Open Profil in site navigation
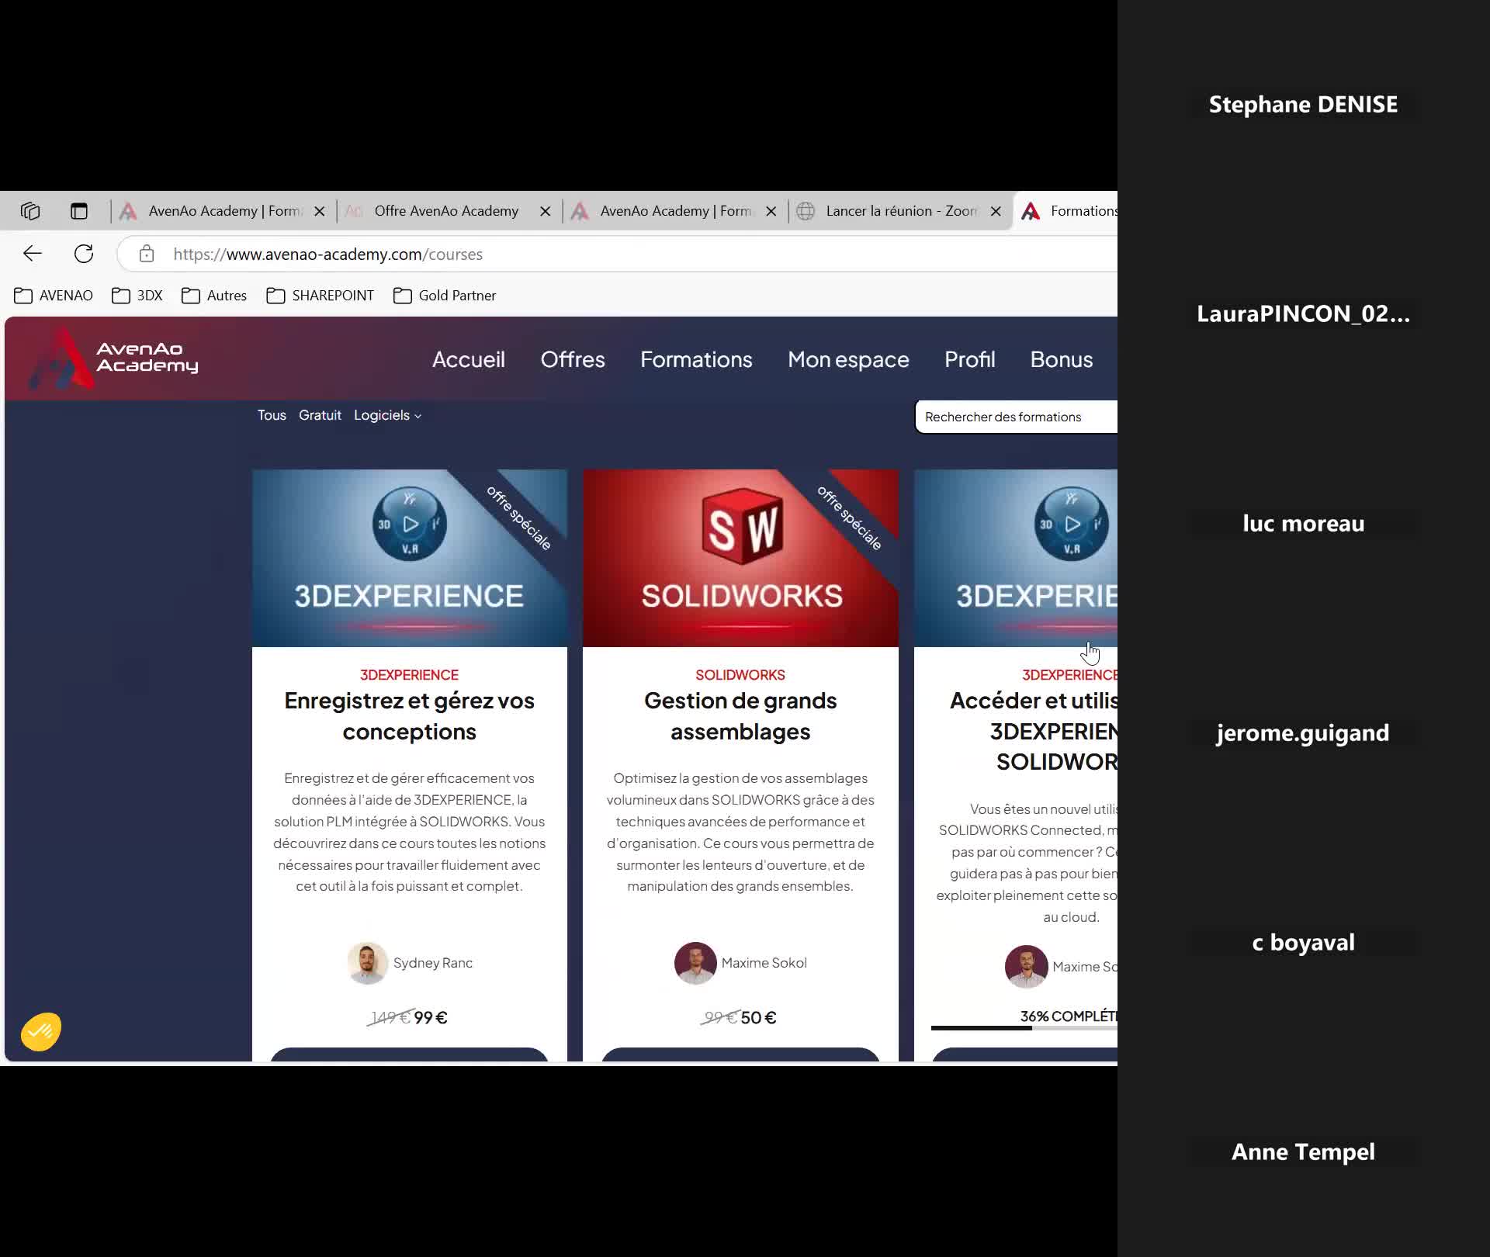The width and height of the screenshot is (1490, 1257). pos(969,359)
